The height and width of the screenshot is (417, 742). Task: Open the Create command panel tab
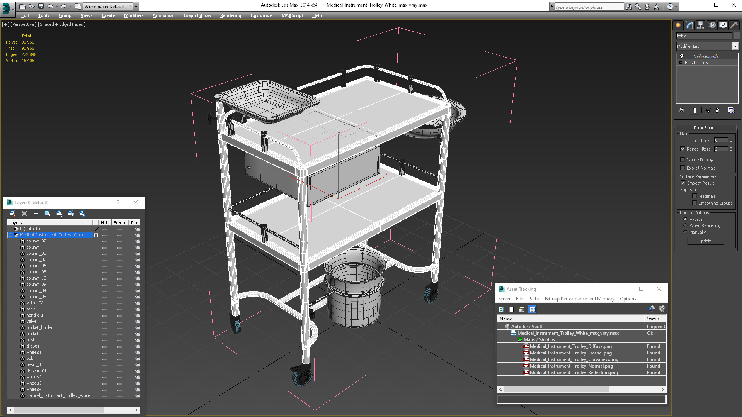coord(678,25)
